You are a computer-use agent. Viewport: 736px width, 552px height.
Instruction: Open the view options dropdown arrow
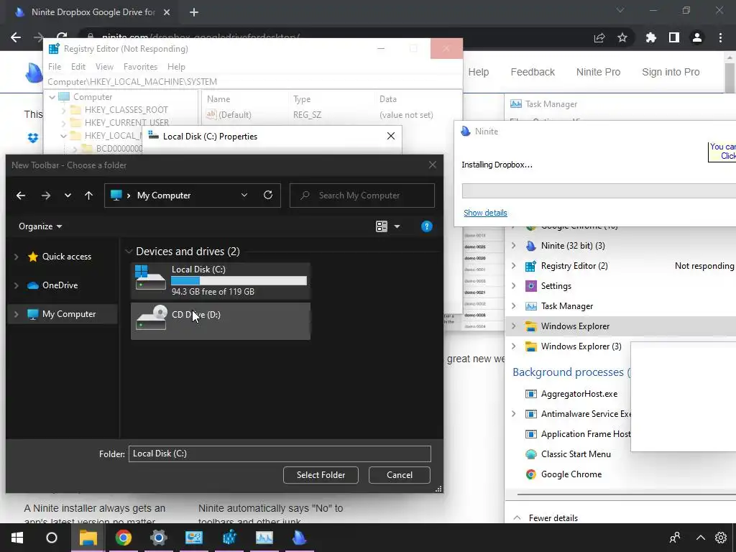point(397,226)
